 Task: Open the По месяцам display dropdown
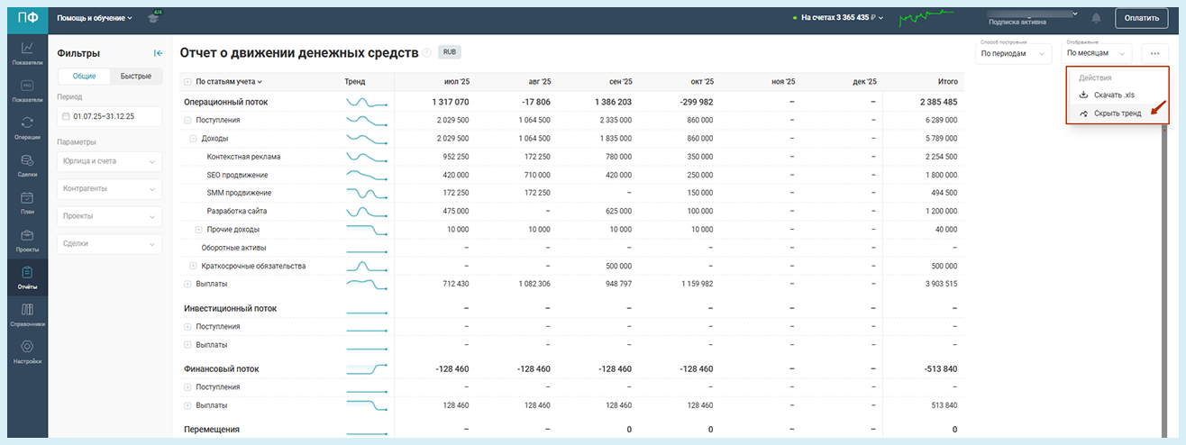tap(1097, 54)
